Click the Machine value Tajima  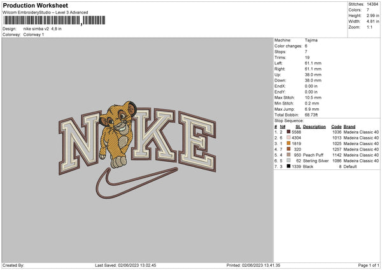pyautogui.click(x=311, y=40)
